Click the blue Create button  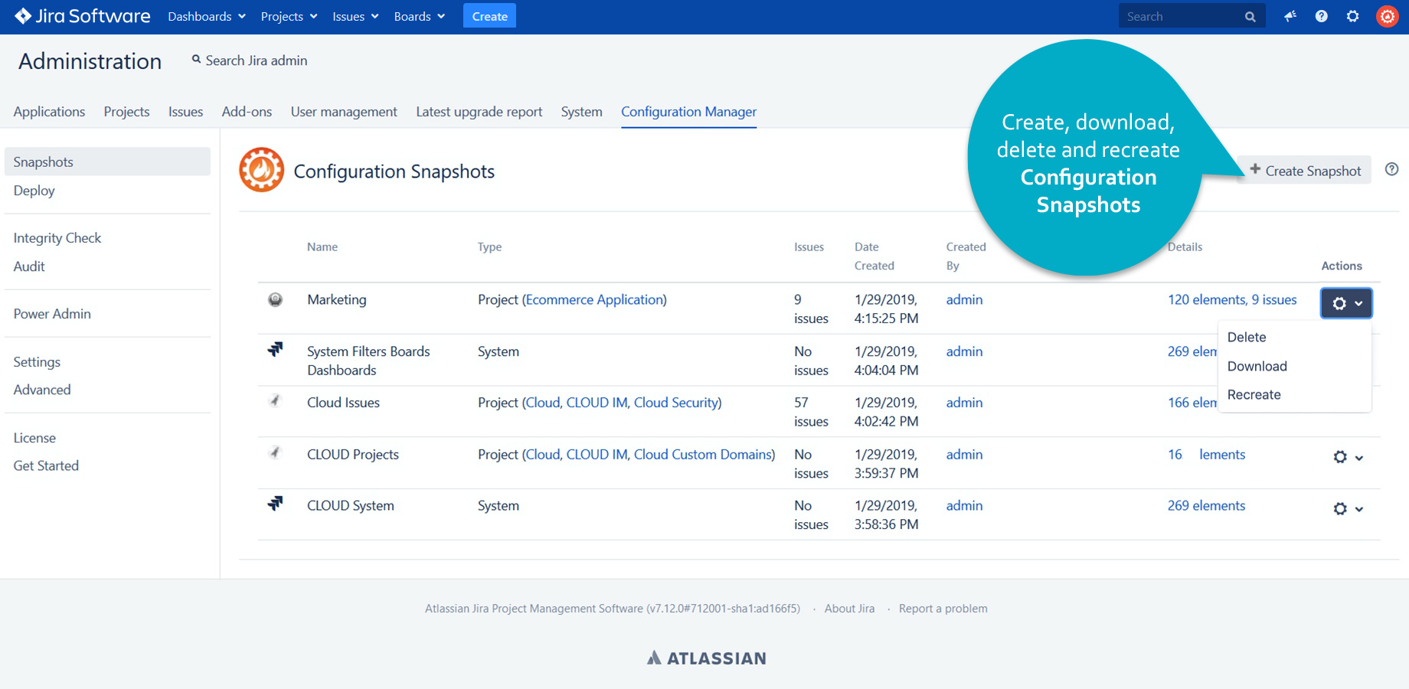pyautogui.click(x=489, y=16)
